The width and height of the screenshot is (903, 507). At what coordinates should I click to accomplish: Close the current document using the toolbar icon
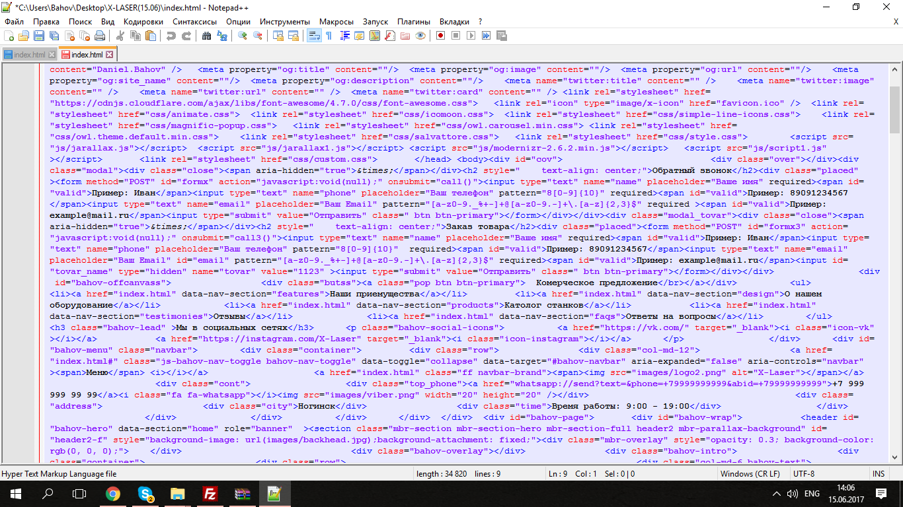point(69,36)
